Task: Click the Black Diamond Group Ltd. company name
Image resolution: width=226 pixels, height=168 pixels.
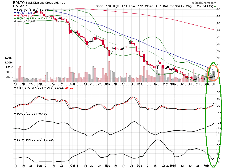Action: [42, 3]
